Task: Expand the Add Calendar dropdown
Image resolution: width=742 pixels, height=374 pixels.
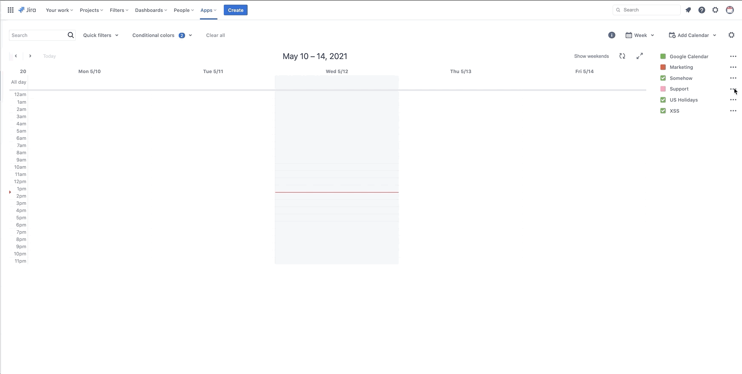Action: click(x=693, y=35)
